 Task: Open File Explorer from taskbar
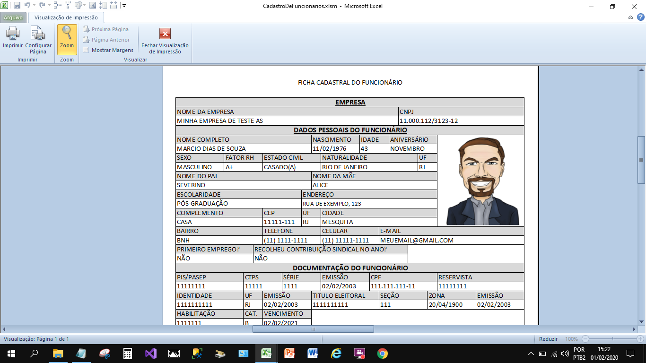pos(58,354)
